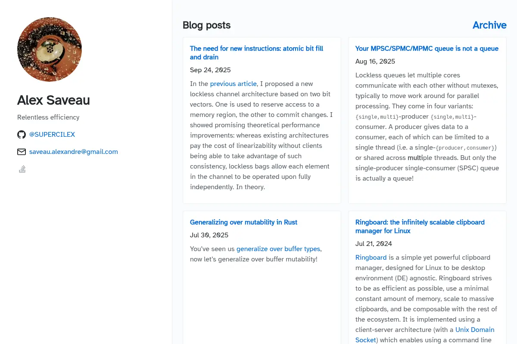Open the Stack Overflow icon link
Image resolution: width=517 pixels, height=344 pixels.
[x=22, y=169]
